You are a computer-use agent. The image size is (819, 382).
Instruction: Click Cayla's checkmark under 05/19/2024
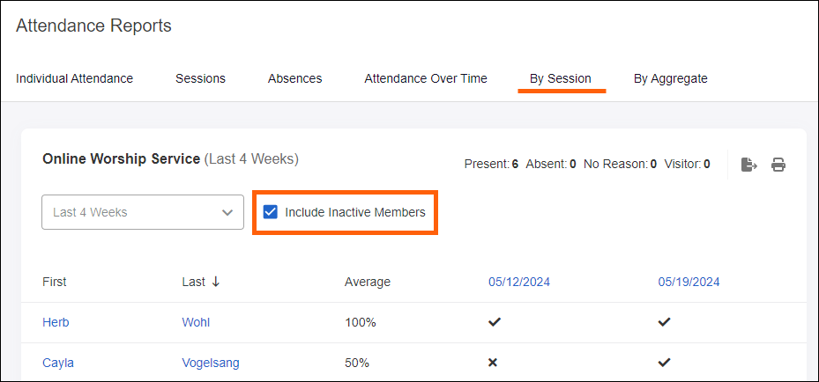pos(664,363)
